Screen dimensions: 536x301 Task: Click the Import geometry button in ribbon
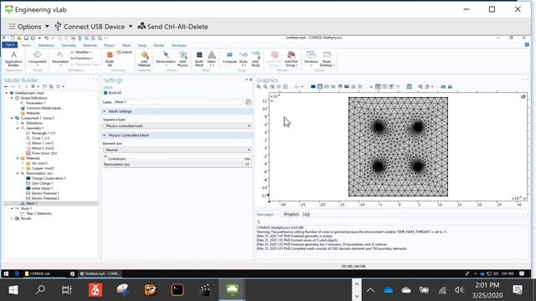[x=125, y=52]
